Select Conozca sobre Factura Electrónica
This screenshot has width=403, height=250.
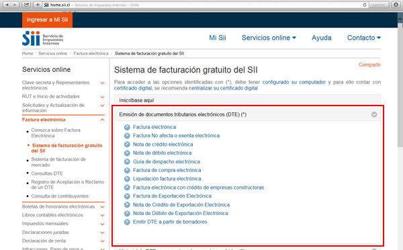56,132
